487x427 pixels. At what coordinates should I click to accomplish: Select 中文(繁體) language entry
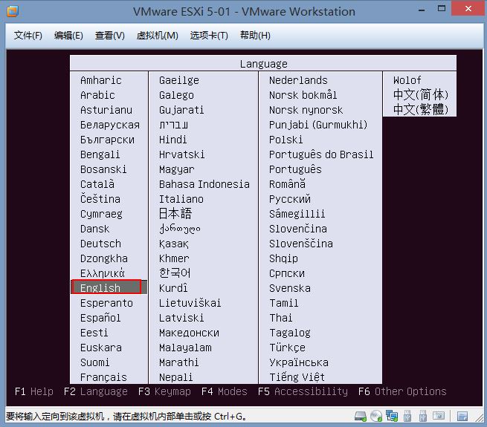(x=421, y=110)
